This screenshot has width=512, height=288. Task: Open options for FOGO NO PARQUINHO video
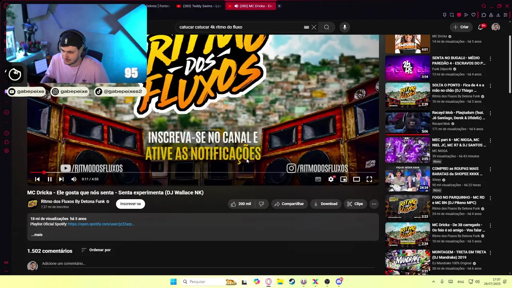(x=490, y=198)
